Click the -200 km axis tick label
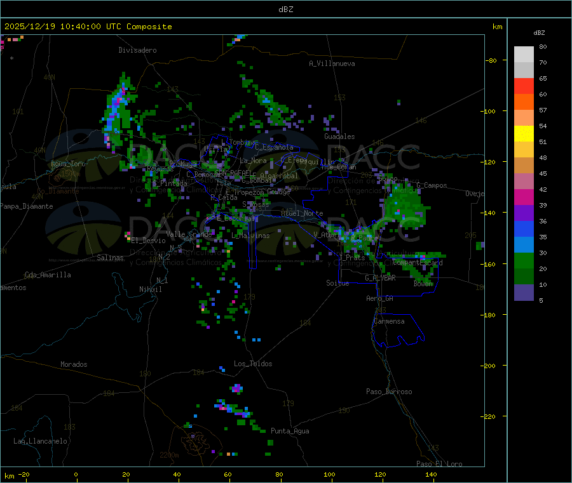Screen dimensions: 572x483 [x=488, y=366]
